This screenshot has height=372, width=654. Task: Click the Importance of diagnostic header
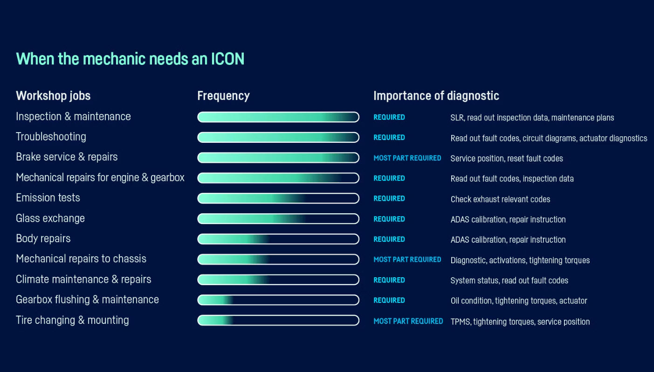[x=436, y=96]
